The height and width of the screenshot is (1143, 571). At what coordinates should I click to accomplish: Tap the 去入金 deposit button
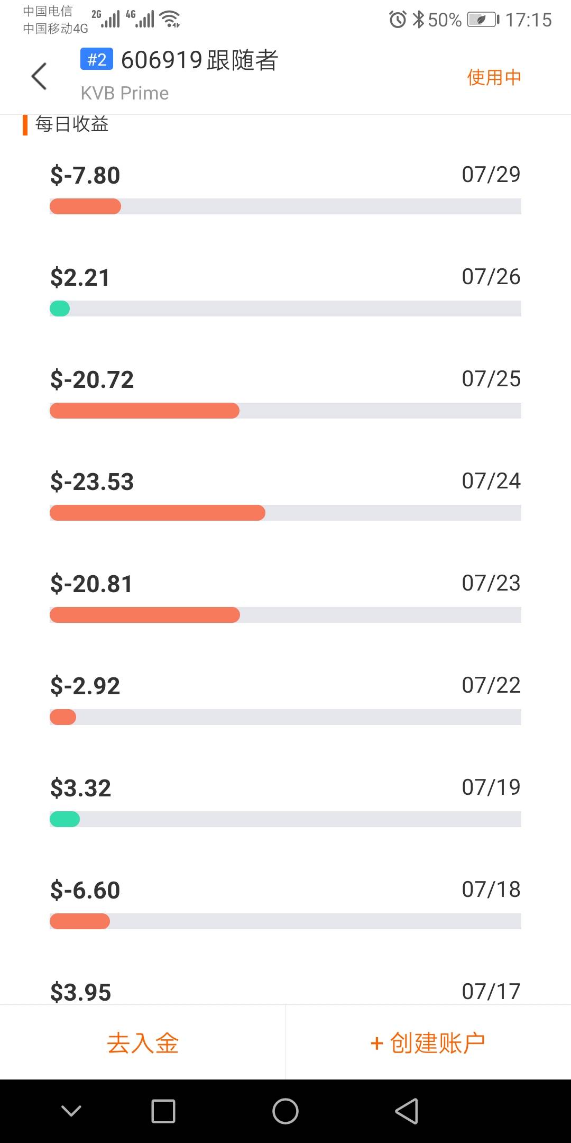point(143,1042)
